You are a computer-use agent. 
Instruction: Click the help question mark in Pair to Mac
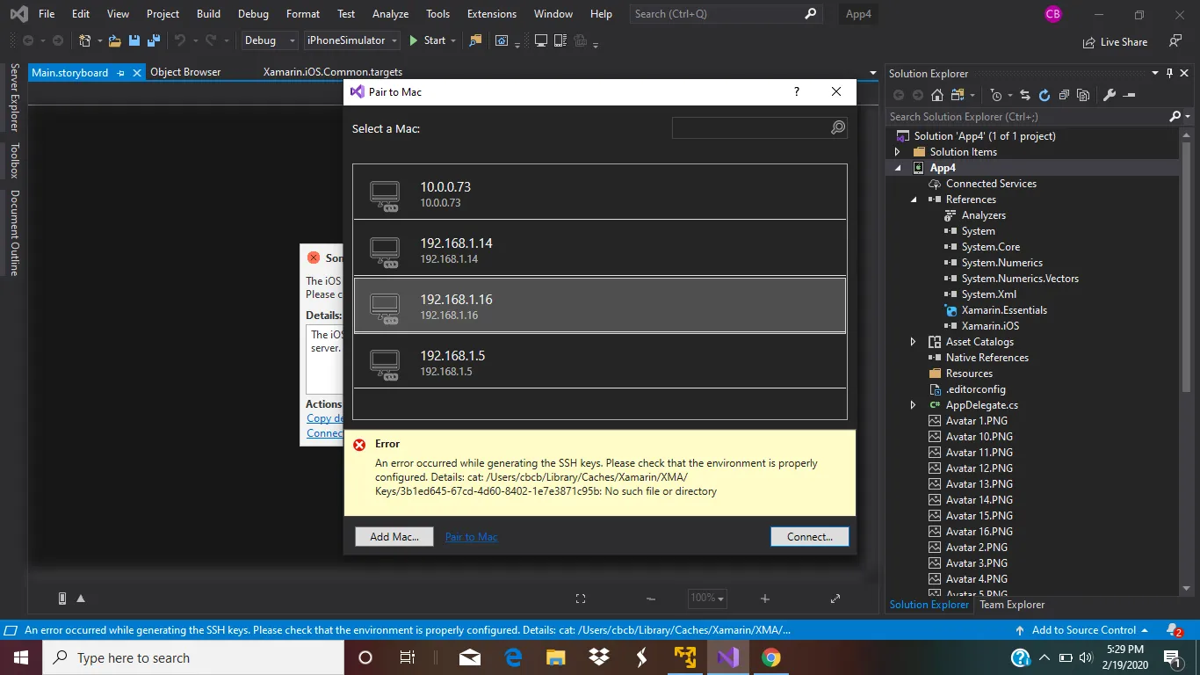tap(797, 91)
